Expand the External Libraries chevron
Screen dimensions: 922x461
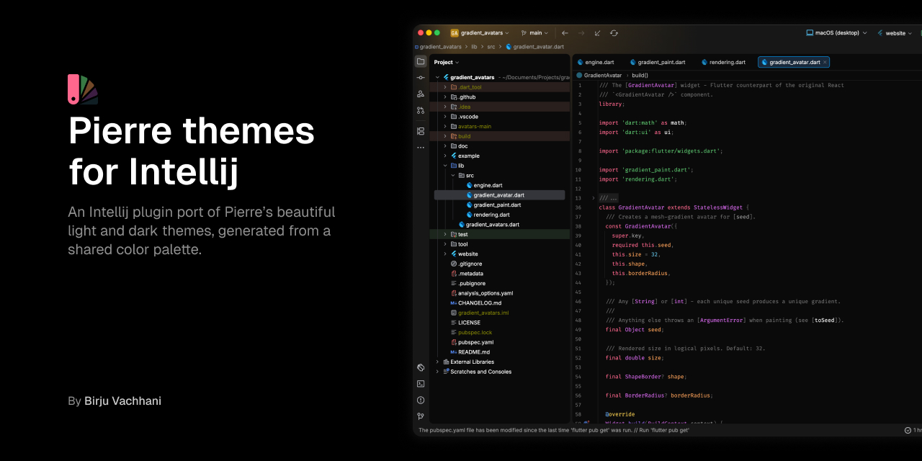(437, 362)
